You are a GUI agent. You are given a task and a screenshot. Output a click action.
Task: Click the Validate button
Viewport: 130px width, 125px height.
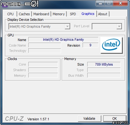tap(89, 118)
